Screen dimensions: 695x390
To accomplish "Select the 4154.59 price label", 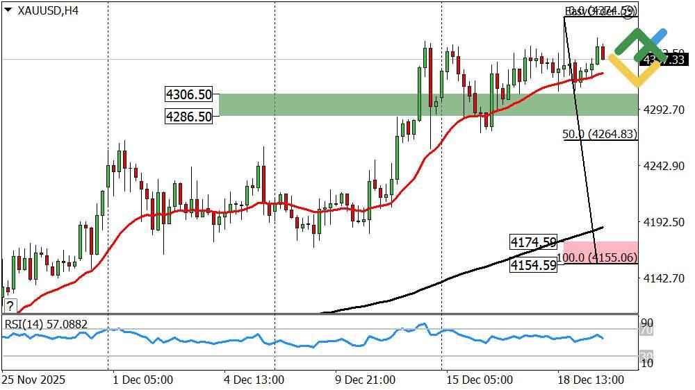I will point(533,264).
